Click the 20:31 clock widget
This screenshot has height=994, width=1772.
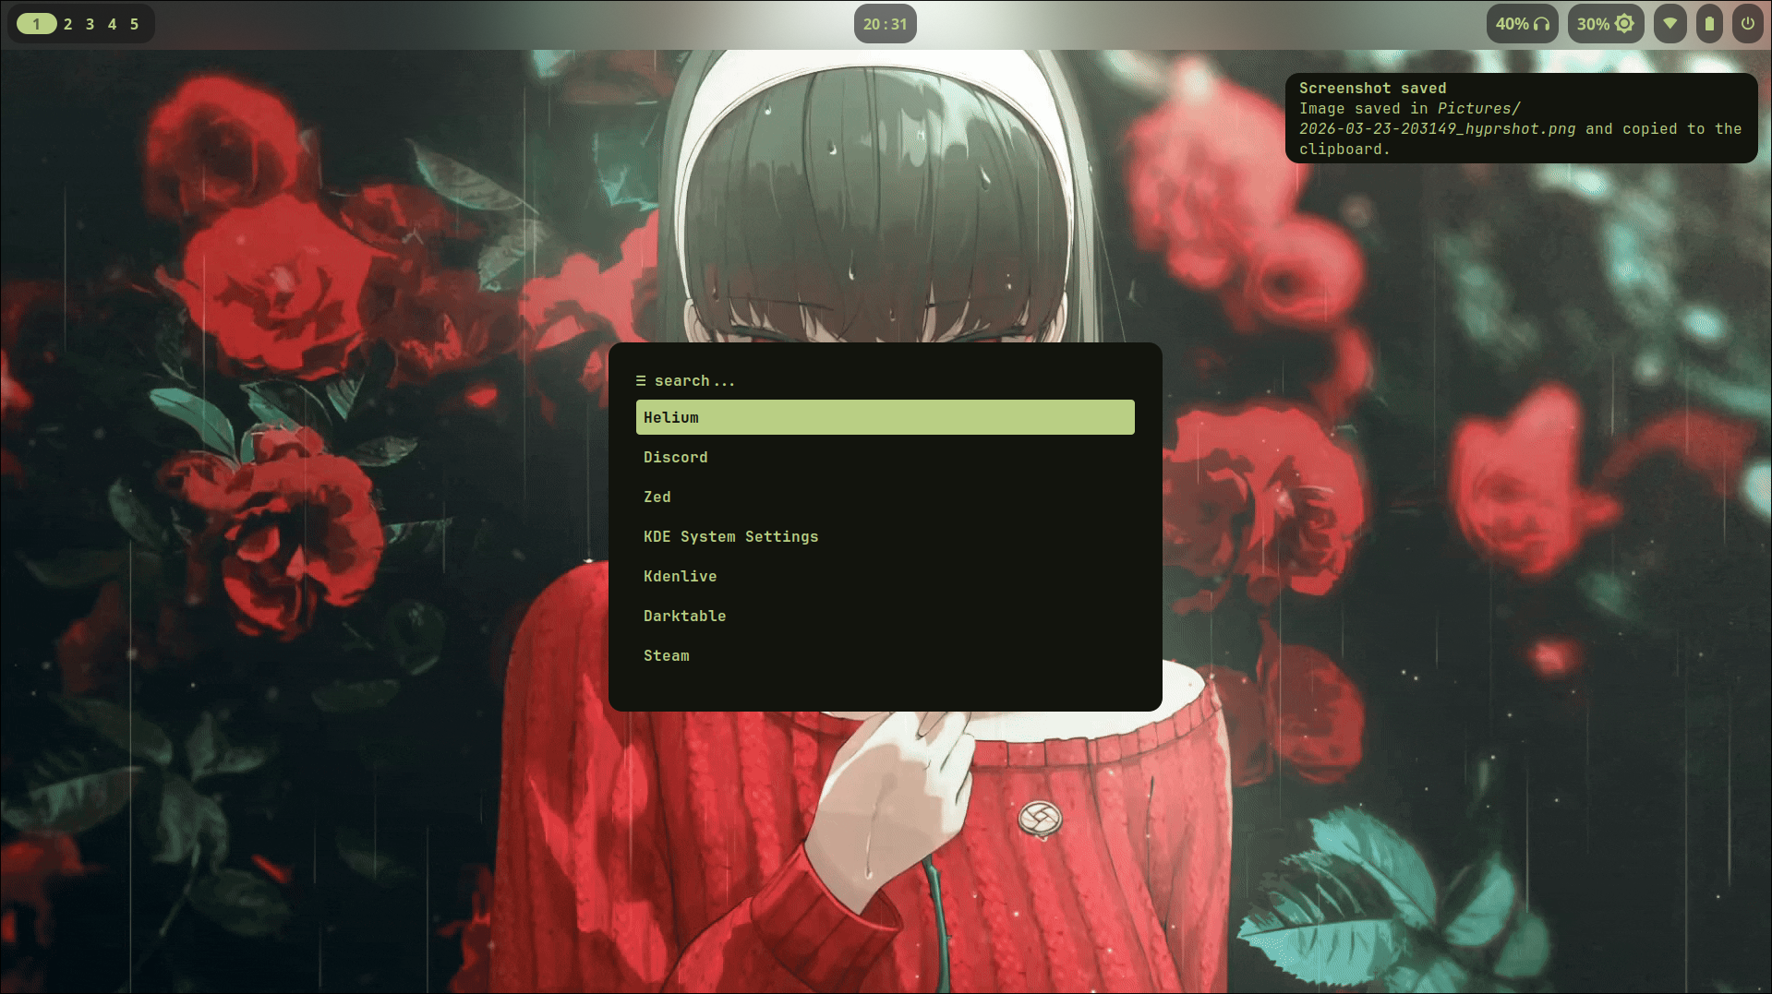[885, 24]
